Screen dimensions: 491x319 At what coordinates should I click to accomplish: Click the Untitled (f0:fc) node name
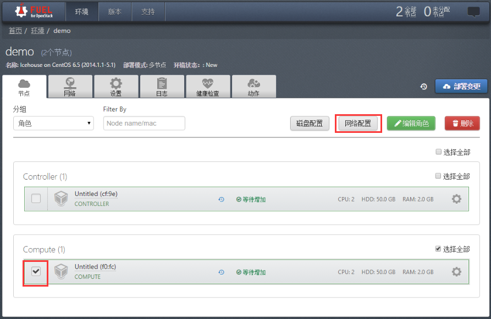(x=95, y=267)
